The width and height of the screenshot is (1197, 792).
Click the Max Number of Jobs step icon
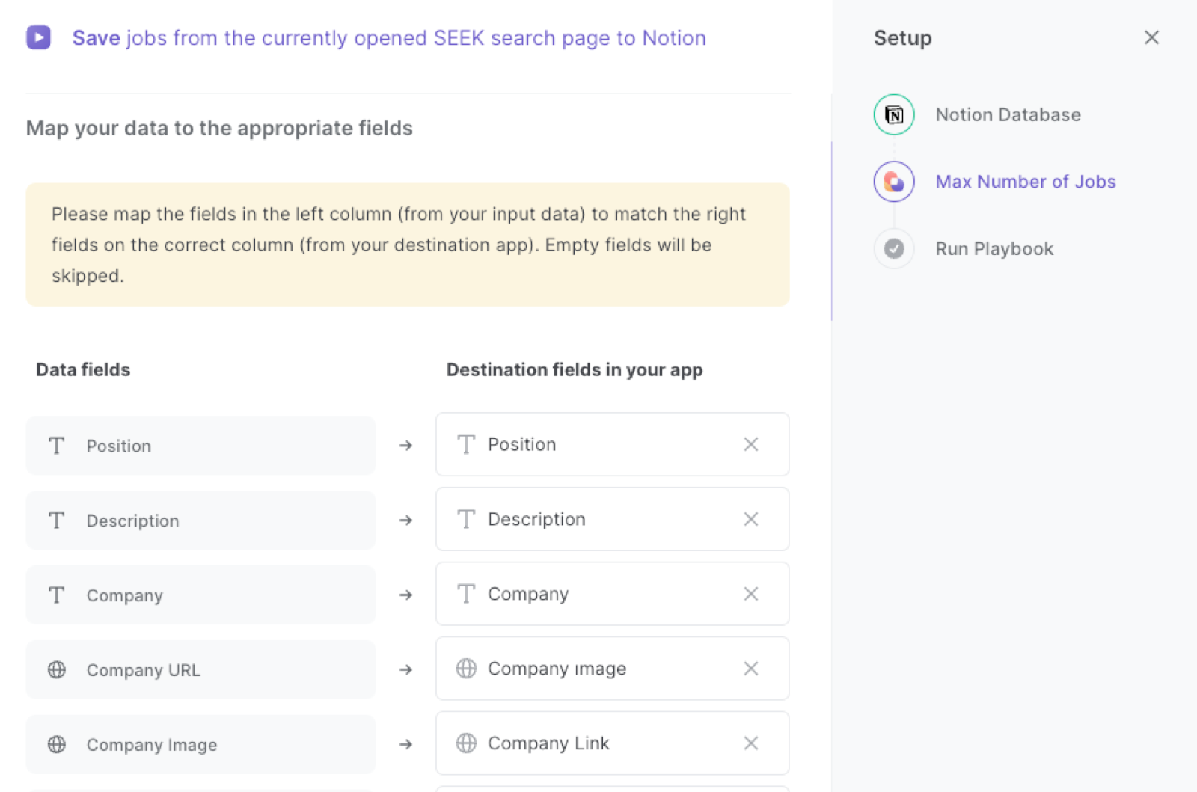pos(894,182)
